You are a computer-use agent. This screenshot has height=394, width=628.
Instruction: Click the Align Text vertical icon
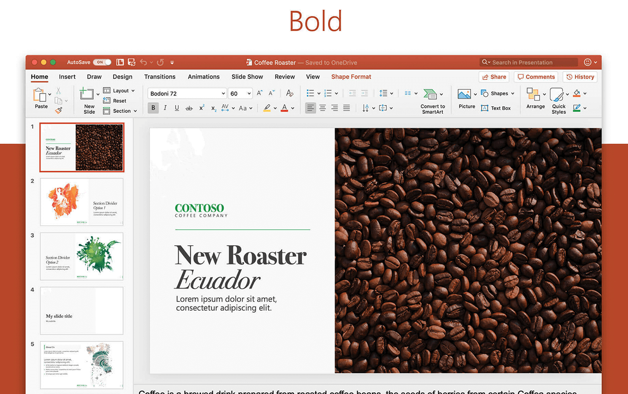[383, 108]
